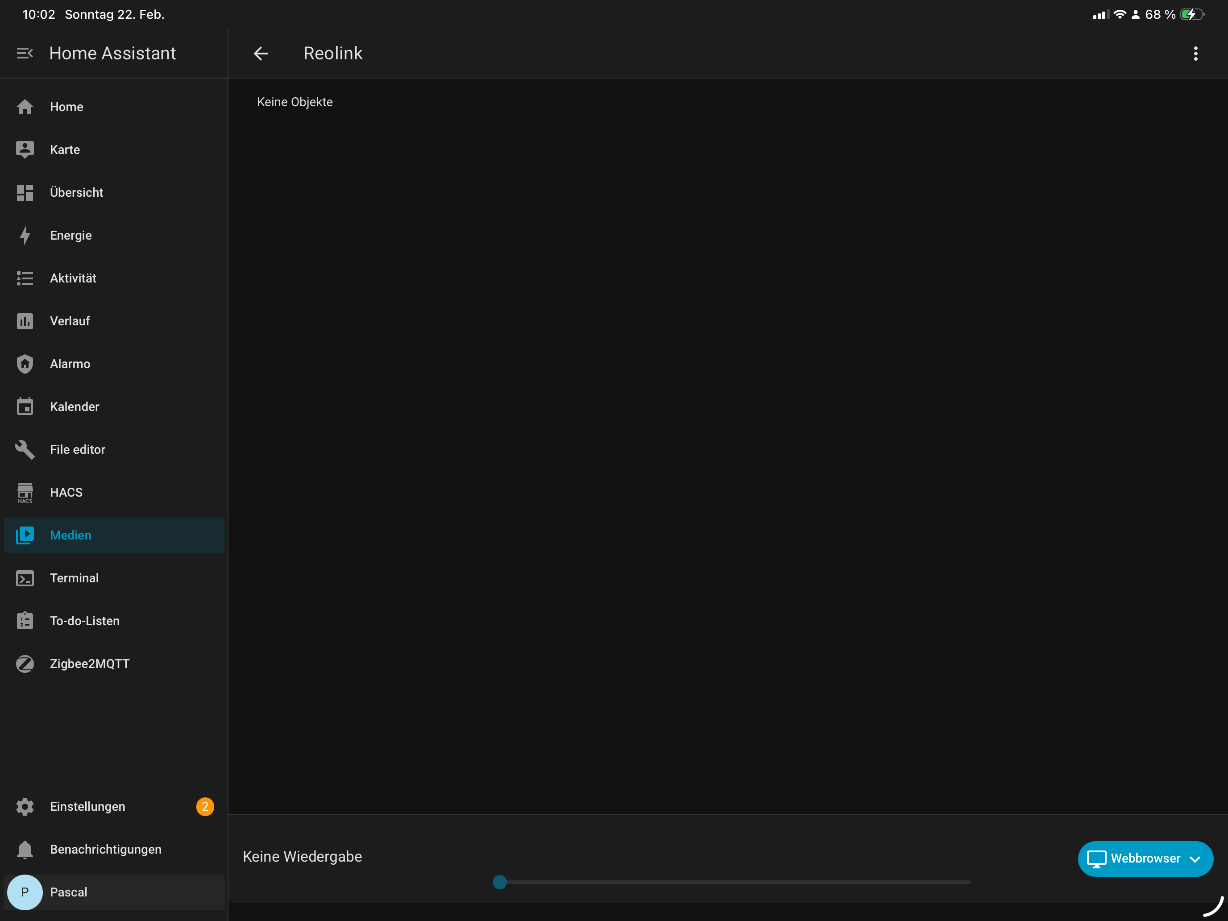Open HACS from the sidebar

[114, 493]
